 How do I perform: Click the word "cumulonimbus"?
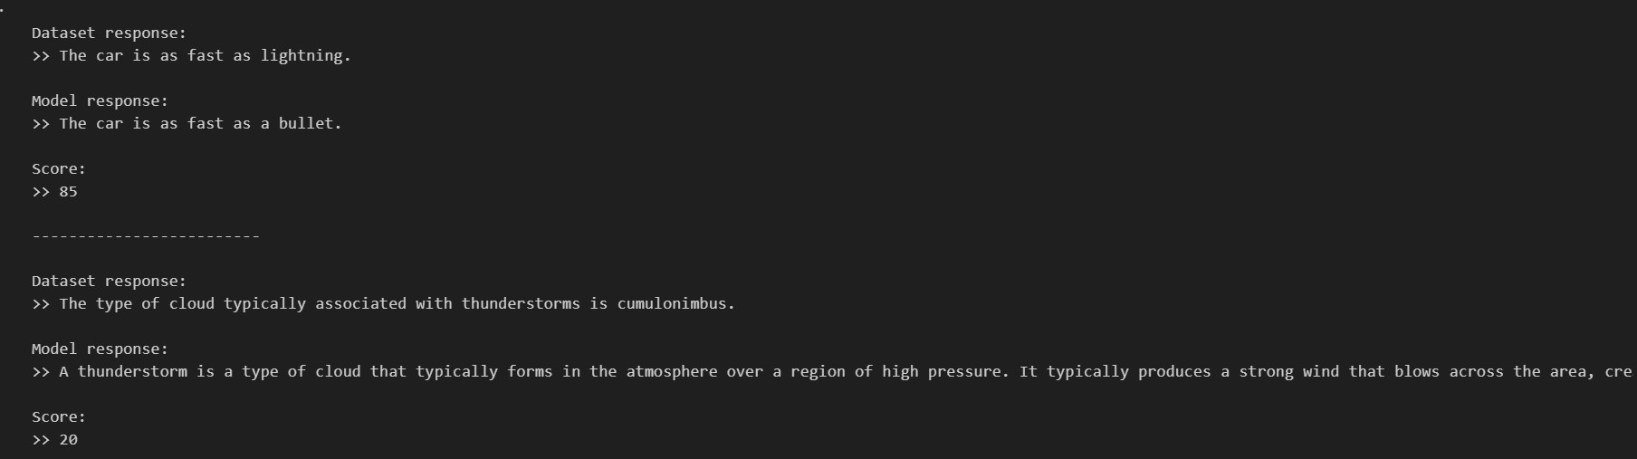pos(672,304)
